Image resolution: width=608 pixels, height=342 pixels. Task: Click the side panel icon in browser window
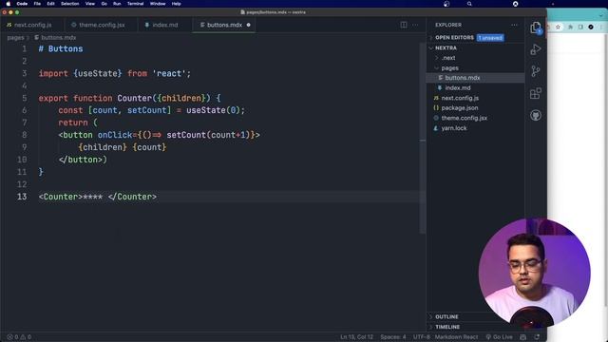click(580, 27)
